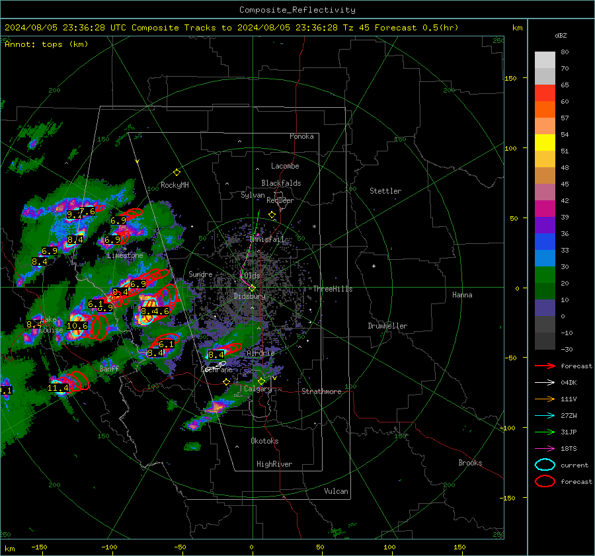The height and width of the screenshot is (556, 595).
Task: Click the Innisfail label
Action: (x=267, y=239)
